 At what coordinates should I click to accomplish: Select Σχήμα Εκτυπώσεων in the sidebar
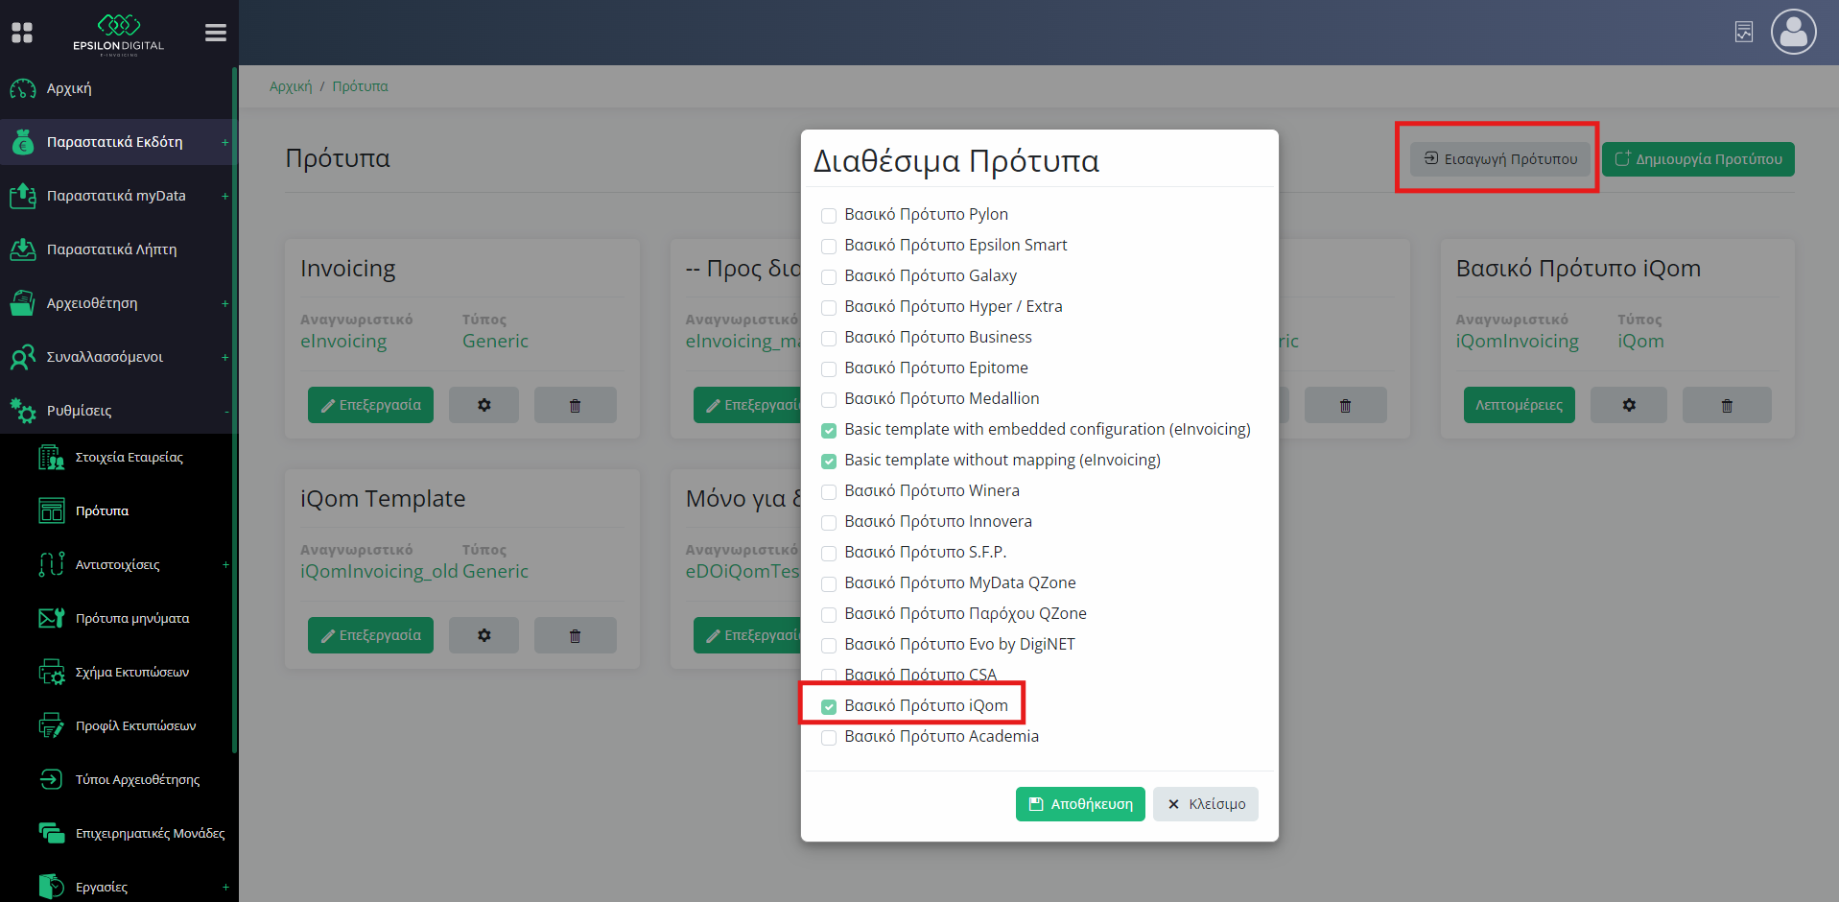(x=131, y=673)
